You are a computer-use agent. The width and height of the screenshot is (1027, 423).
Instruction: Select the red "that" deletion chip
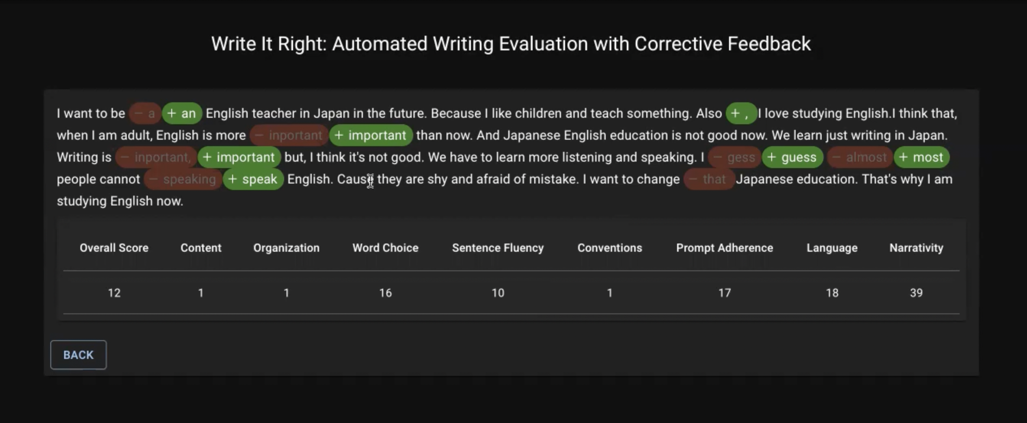(708, 179)
